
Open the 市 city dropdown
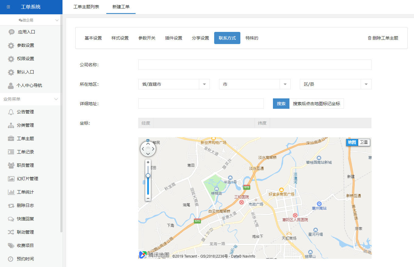click(x=255, y=84)
